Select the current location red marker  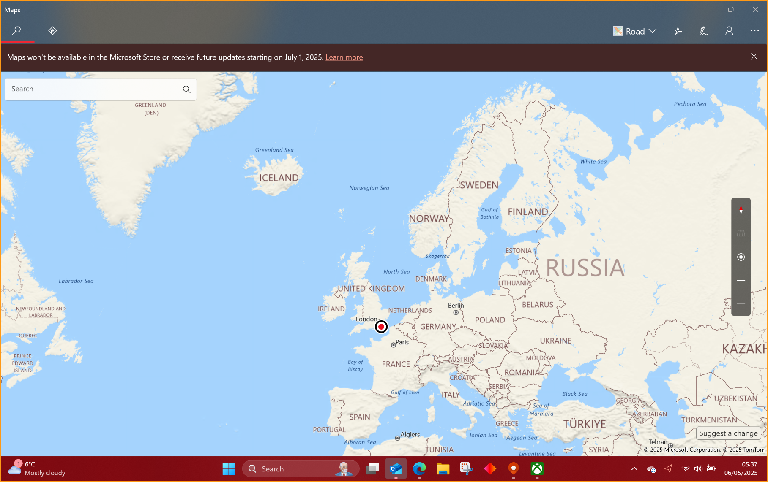[x=381, y=327]
